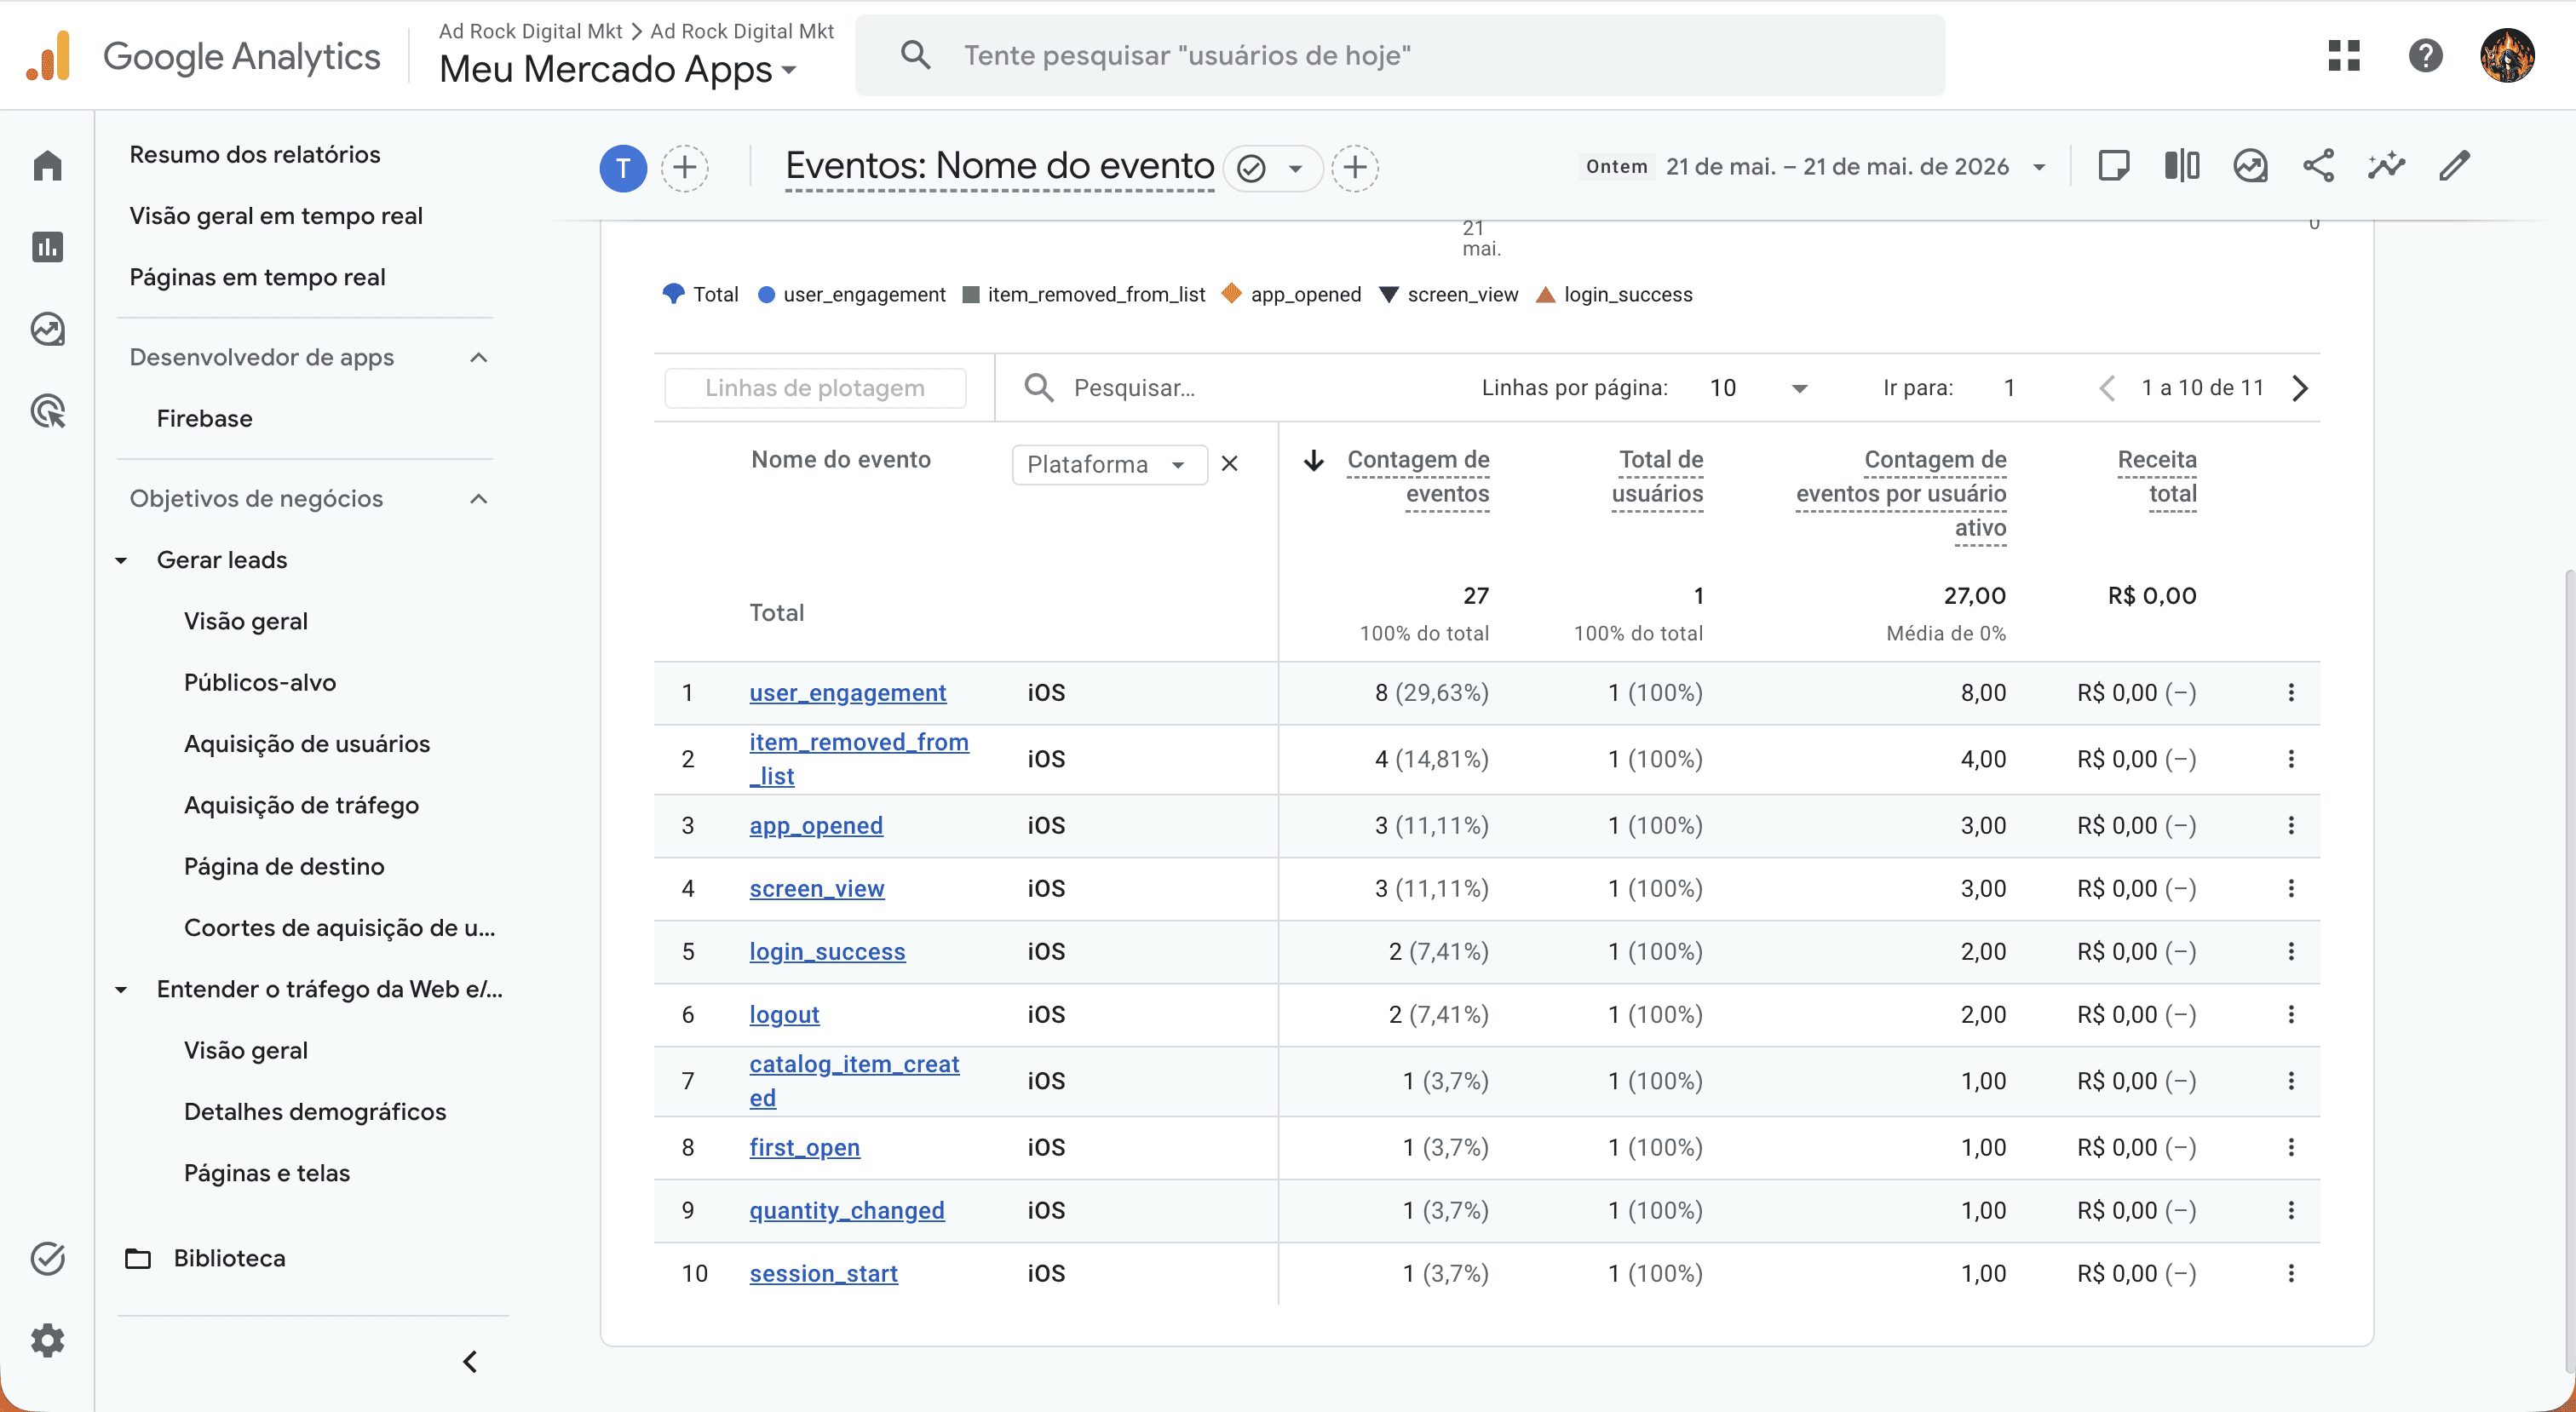Open the report title dropdown arrow
This screenshot has width=2576, height=1412.
pos(1295,168)
